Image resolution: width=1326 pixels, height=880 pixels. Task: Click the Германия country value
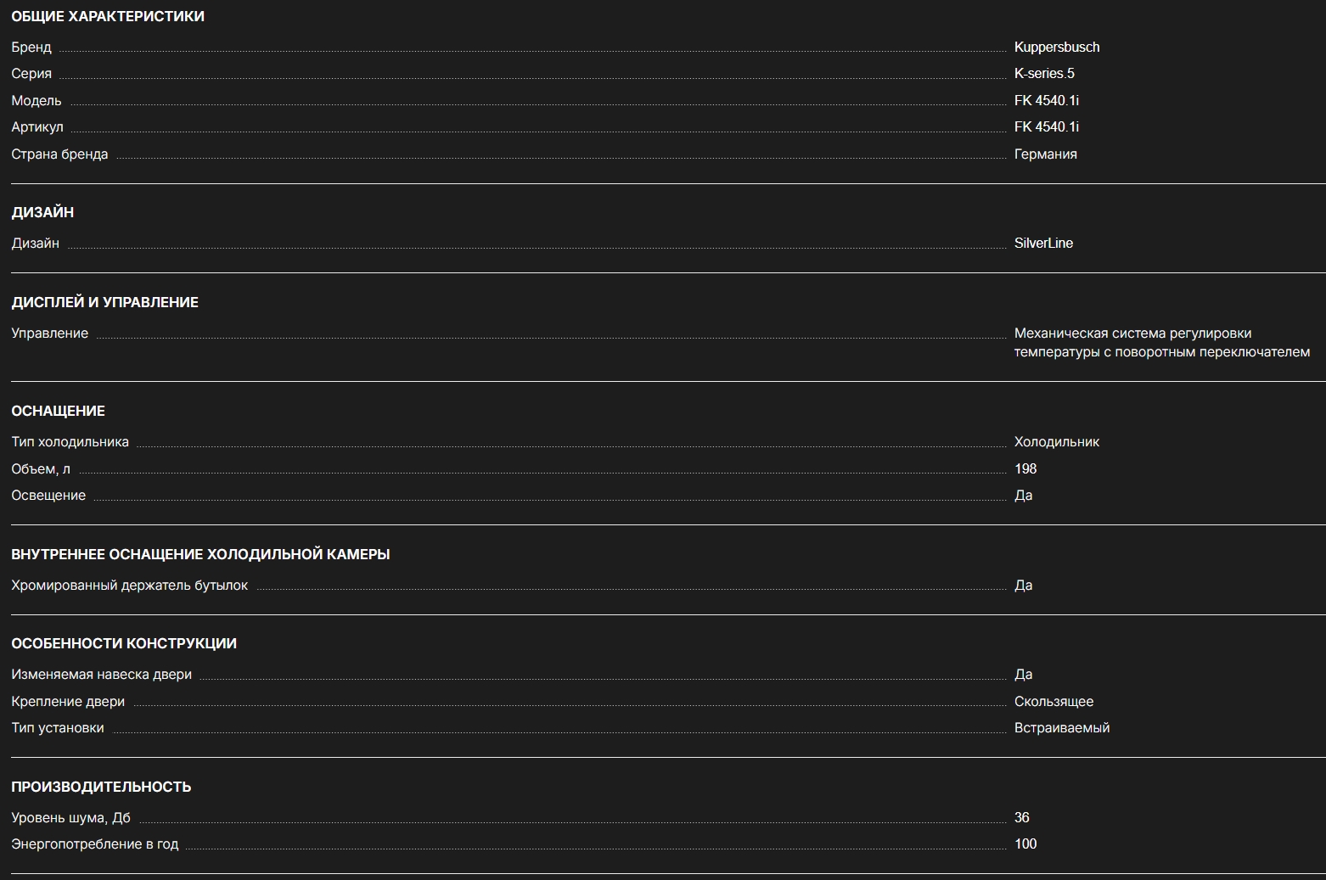(x=1045, y=154)
